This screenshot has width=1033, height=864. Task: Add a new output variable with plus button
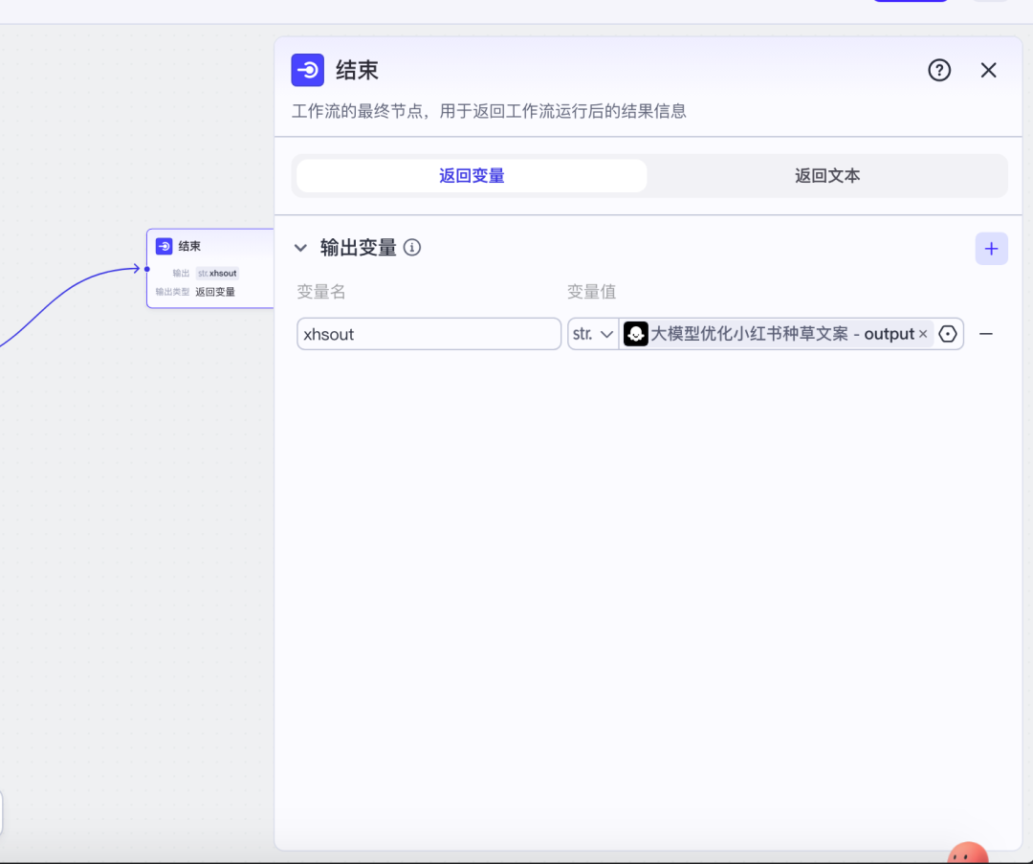coord(991,249)
